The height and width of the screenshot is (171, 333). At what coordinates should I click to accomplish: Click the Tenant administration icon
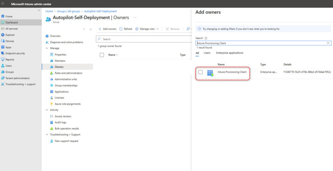pos(3,78)
